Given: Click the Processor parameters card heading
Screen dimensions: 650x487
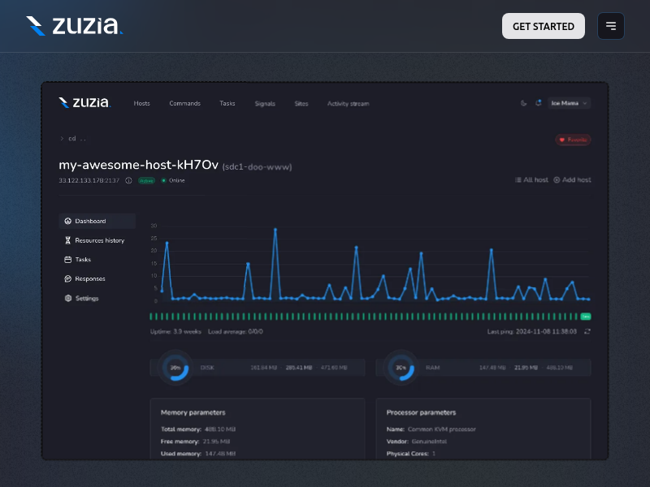Looking at the screenshot, I should (421, 412).
